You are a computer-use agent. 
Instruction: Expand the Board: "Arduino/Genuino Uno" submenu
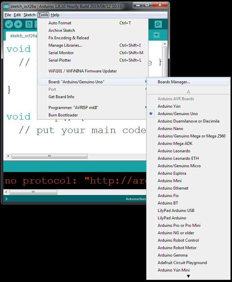93,82
